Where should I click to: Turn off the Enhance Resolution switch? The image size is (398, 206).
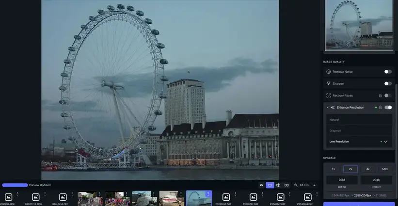click(x=388, y=108)
